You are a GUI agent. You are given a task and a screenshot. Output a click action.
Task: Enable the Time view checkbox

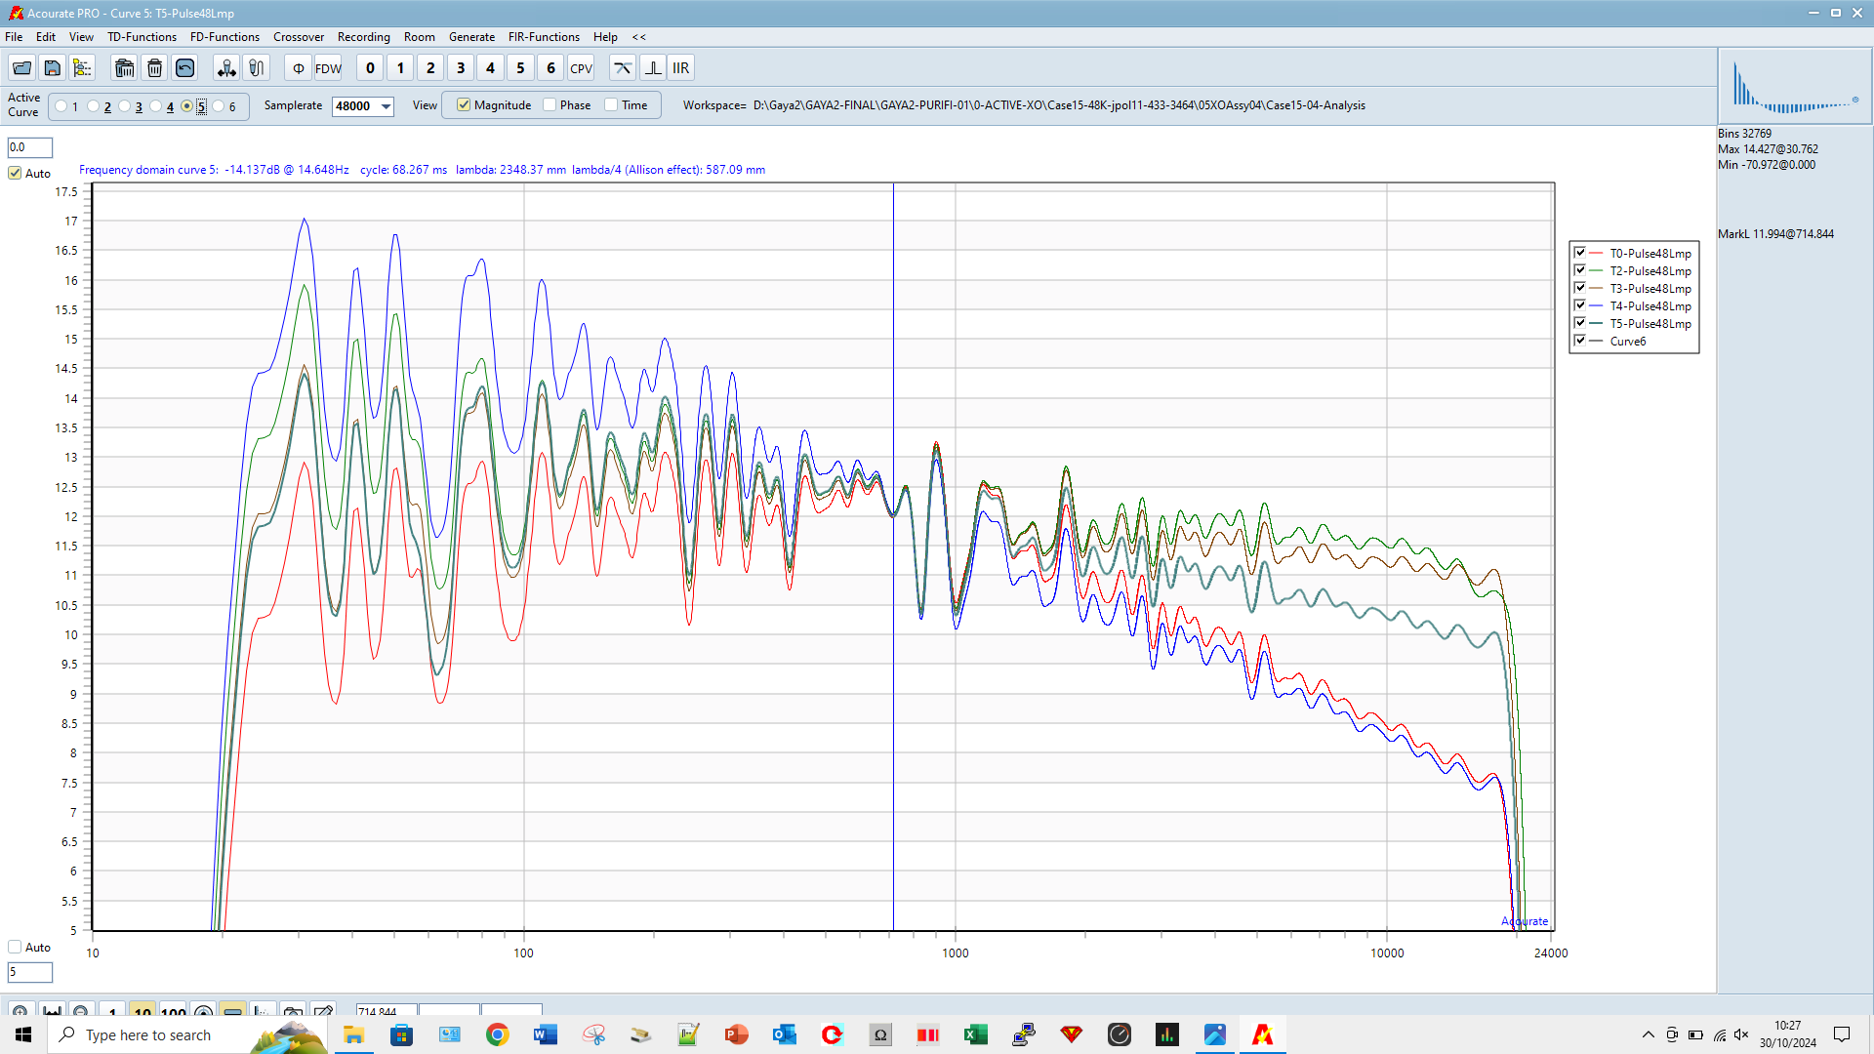[611, 105]
